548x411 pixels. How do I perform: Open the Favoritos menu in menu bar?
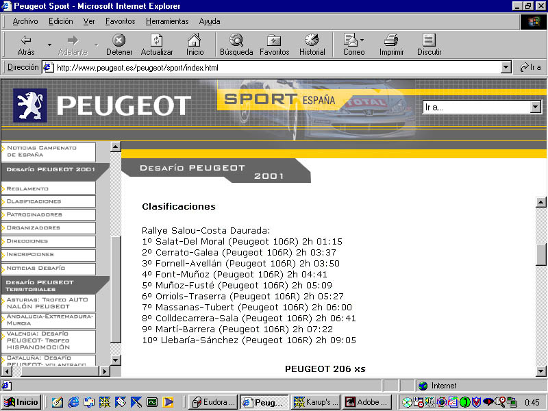click(121, 21)
